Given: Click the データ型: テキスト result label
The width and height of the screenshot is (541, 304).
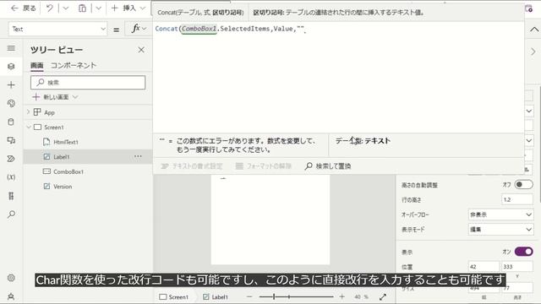Looking at the screenshot, I should [363, 141].
